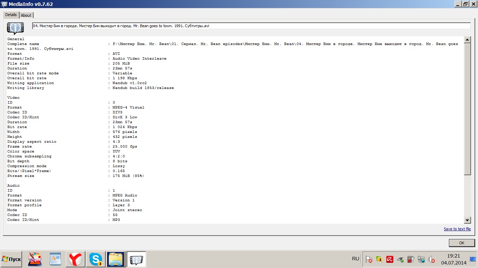Click the 'Audio' section heading

pos(13,186)
